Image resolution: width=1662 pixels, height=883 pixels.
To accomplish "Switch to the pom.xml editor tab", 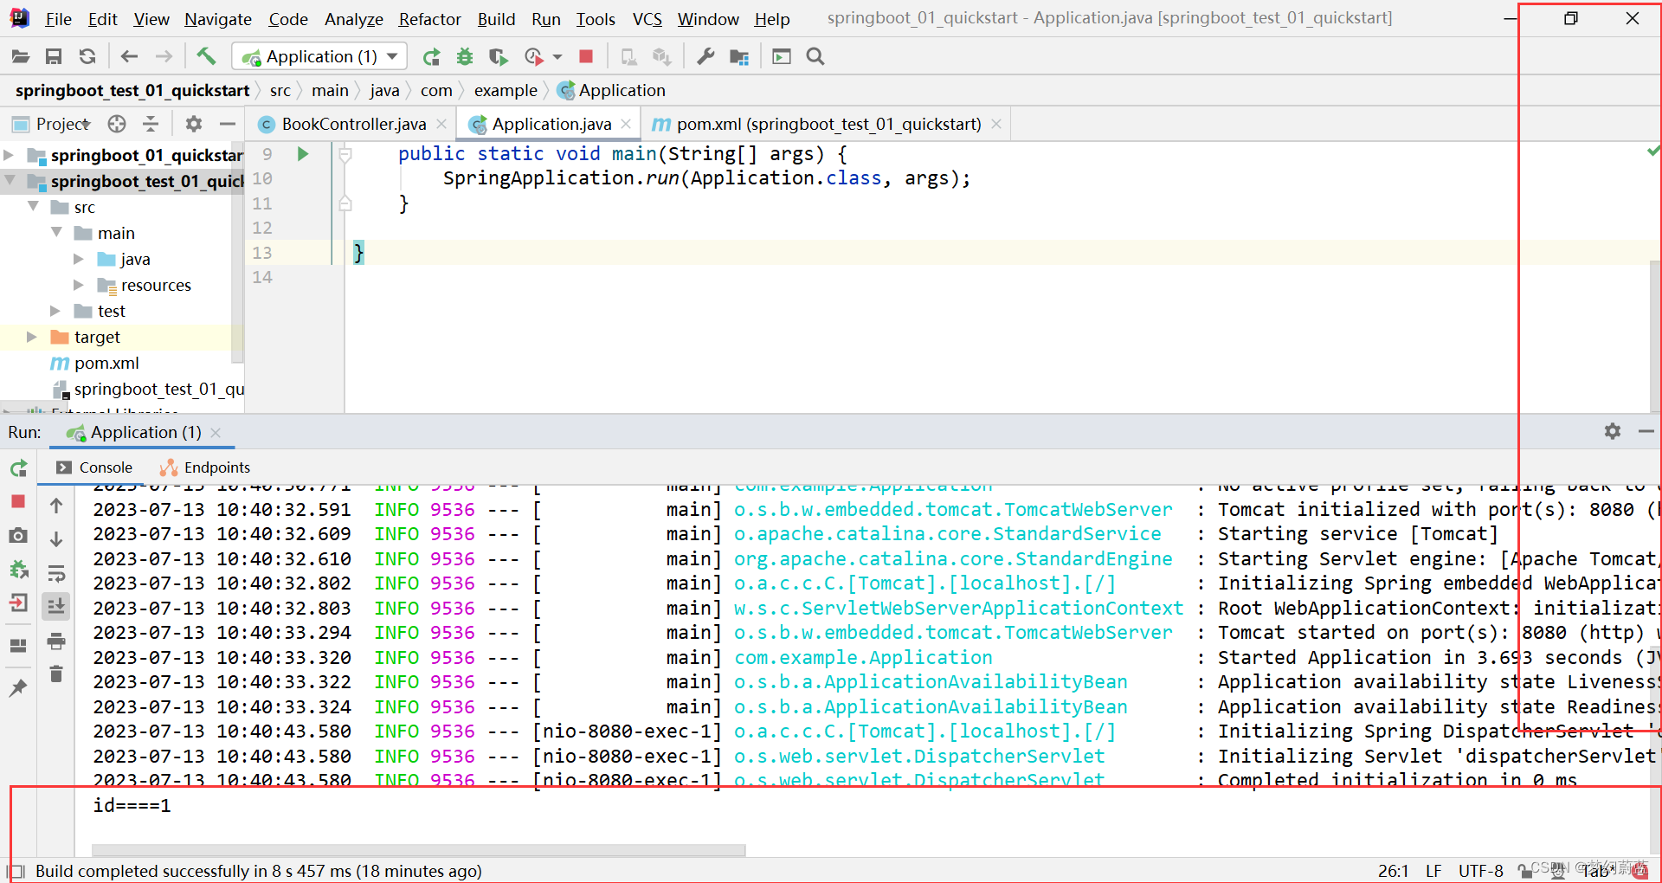I will pos(828,124).
